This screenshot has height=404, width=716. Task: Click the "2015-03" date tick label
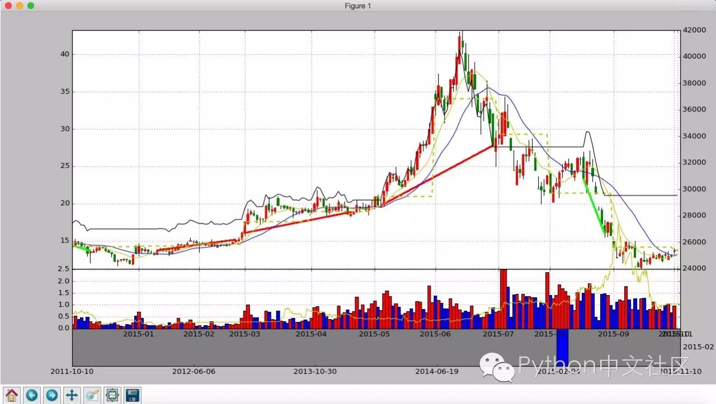pos(245,334)
